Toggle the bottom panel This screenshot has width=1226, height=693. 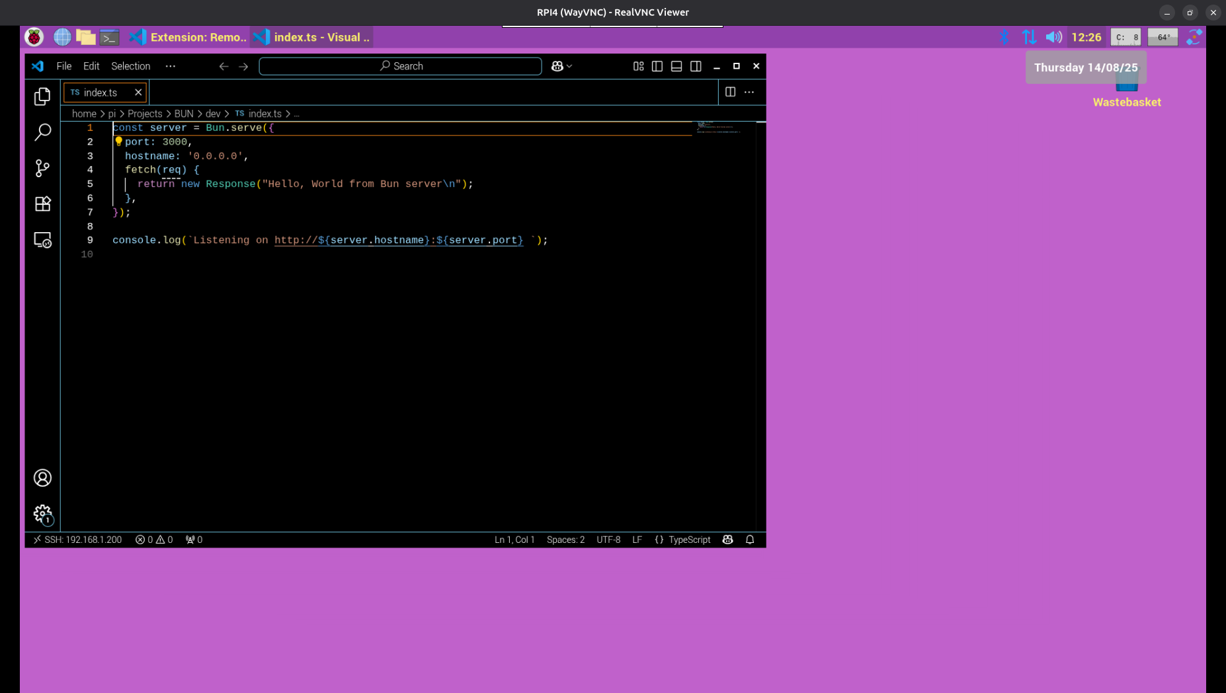point(676,66)
